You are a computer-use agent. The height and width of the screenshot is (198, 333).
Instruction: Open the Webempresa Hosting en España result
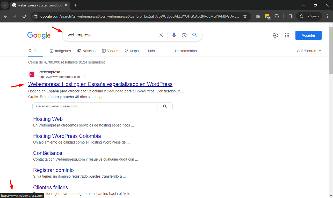pos(100,84)
